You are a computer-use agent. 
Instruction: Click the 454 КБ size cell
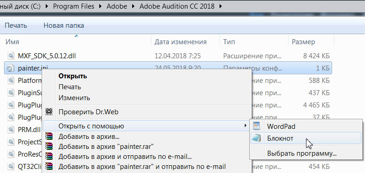pos(319,166)
